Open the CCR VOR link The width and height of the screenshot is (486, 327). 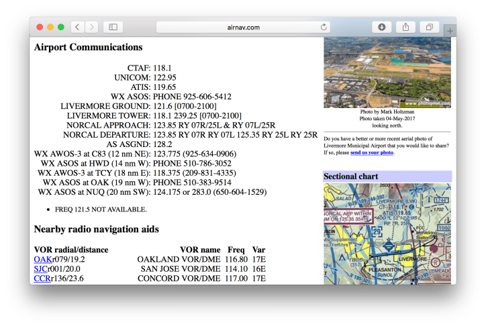(x=42, y=278)
